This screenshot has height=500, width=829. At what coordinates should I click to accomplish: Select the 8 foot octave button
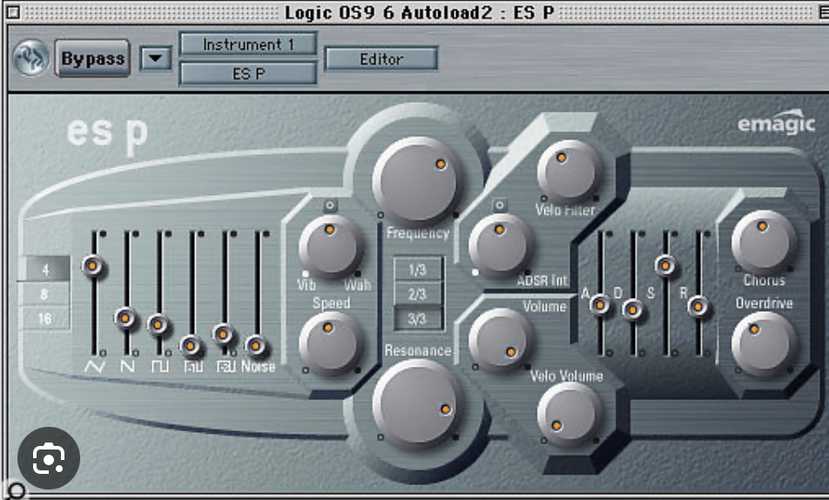45,294
